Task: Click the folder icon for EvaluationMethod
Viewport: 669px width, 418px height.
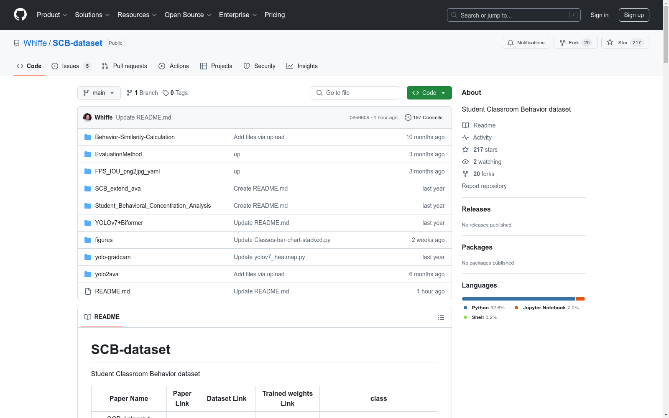Action: coord(88,154)
